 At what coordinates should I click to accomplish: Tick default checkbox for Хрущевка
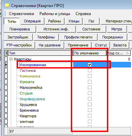tap(90, 105)
